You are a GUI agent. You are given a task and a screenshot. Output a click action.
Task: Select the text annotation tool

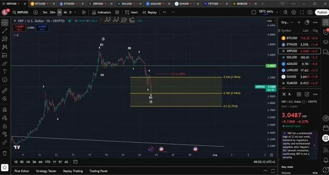click(5, 72)
